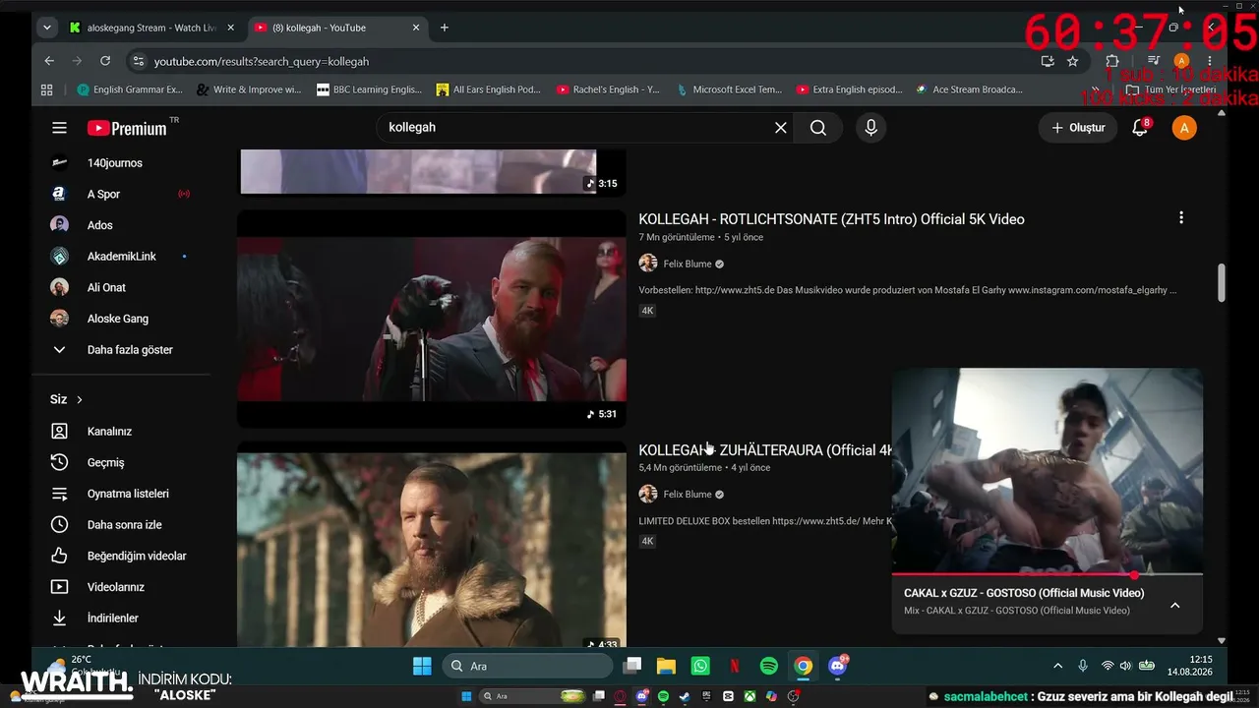Seek on the miniplayer progress bar
This screenshot has width=1259, height=708.
pyautogui.click(x=1048, y=574)
